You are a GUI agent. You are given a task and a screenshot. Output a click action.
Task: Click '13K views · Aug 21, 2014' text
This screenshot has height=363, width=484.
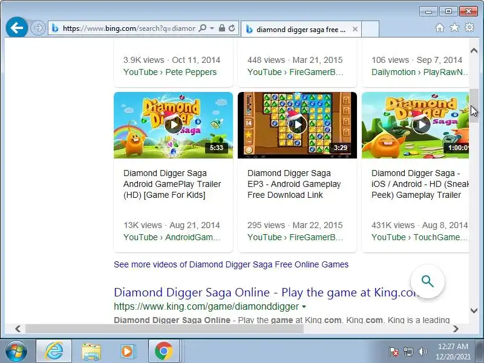(x=172, y=225)
